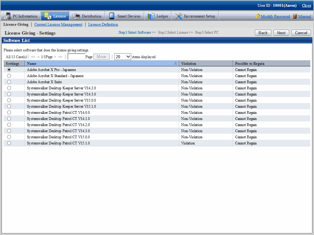This screenshot has width=314, height=235.
Task: Click the key icon beside Modify Password
Action: [x=257, y=16]
